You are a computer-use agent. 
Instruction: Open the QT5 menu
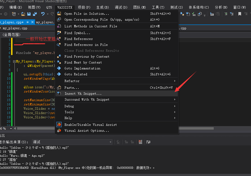coord(49,7)
